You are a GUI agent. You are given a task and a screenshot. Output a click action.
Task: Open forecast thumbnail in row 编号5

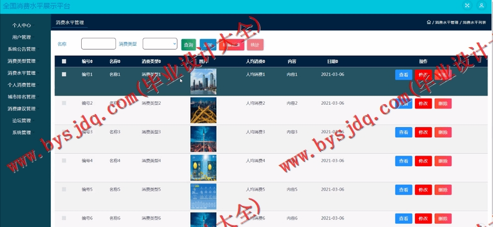pyautogui.click(x=203, y=197)
